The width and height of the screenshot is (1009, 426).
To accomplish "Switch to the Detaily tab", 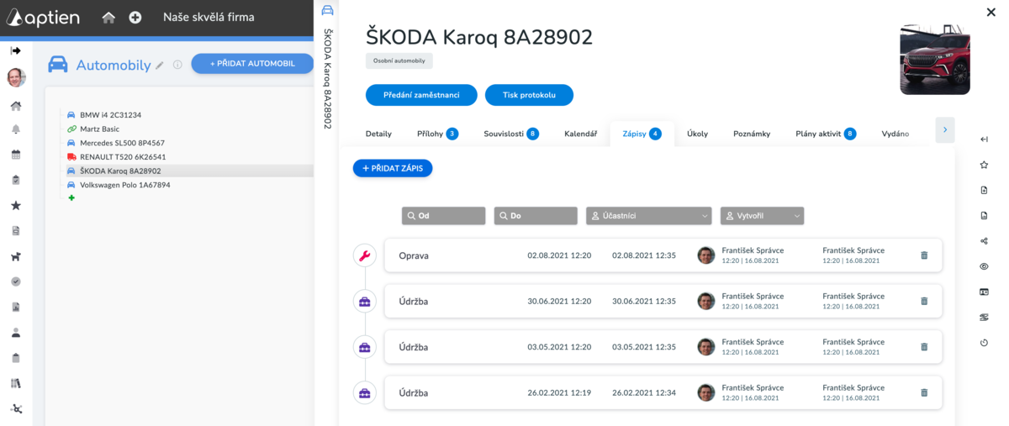I will click(x=378, y=134).
